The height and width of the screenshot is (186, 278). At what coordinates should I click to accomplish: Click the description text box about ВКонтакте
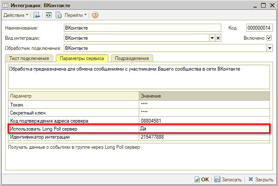tap(139, 77)
